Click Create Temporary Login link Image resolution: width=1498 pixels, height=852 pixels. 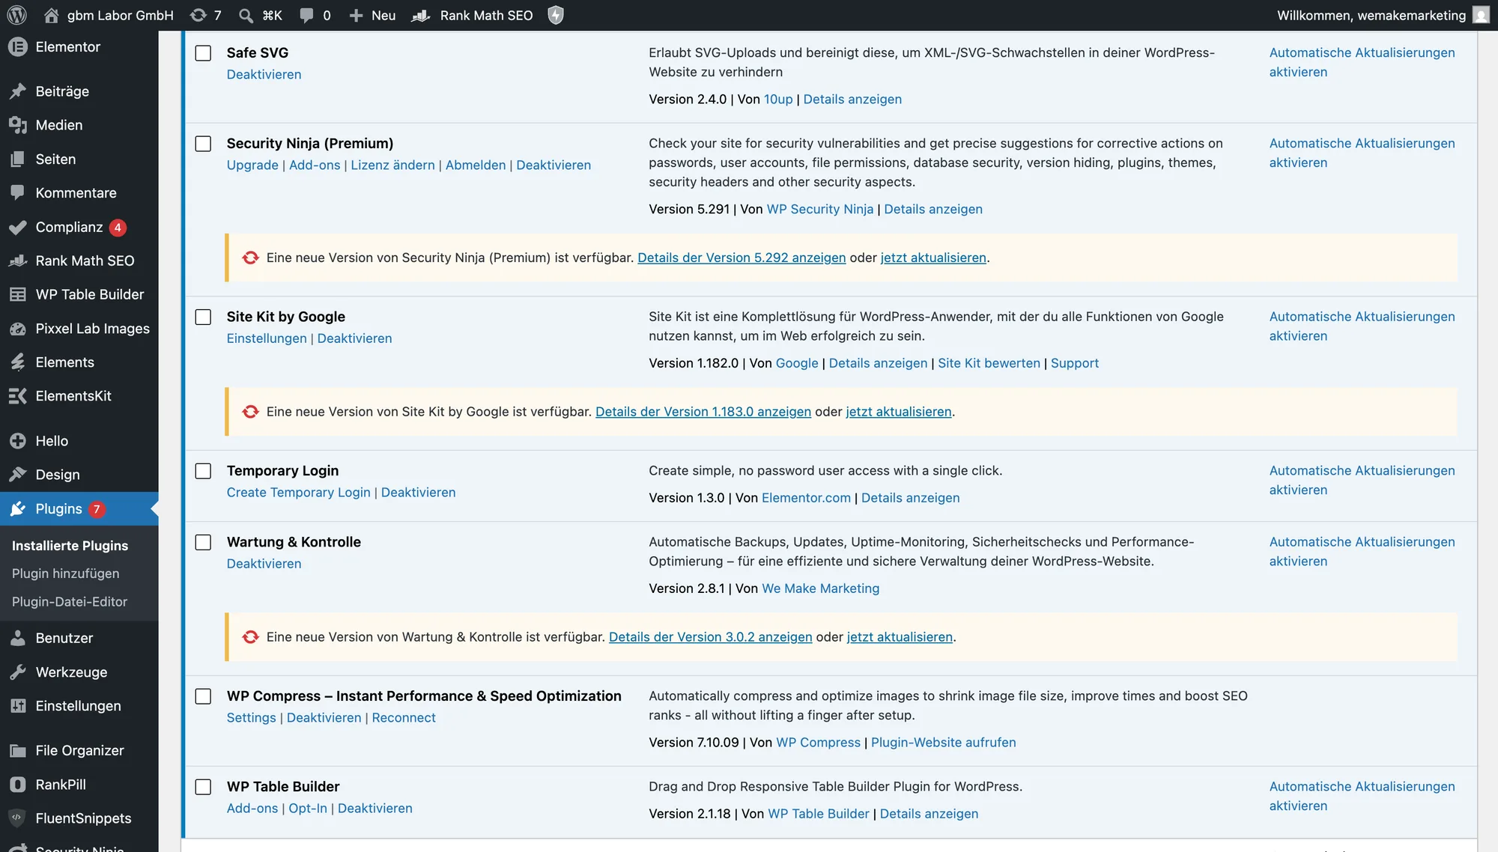pyautogui.click(x=298, y=493)
